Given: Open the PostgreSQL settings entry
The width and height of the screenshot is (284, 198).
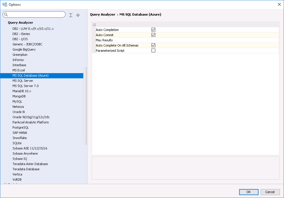Looking at the screenshot, I should point(21,127).
